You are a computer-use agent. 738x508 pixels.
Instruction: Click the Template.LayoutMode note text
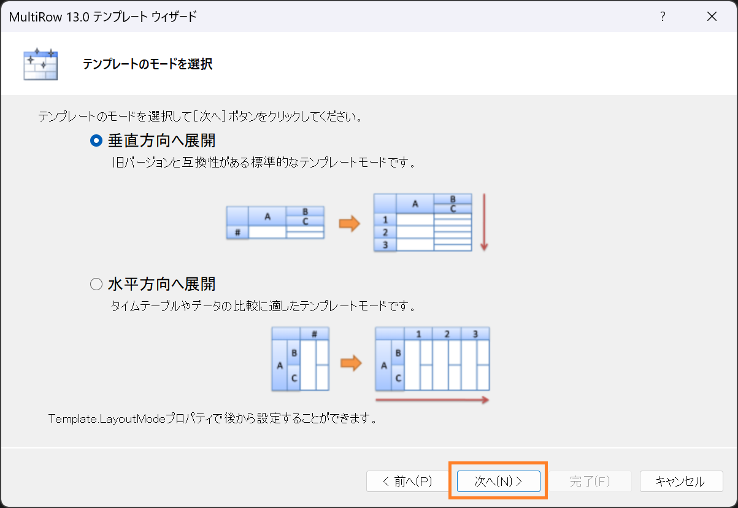[x=212, y=420]
